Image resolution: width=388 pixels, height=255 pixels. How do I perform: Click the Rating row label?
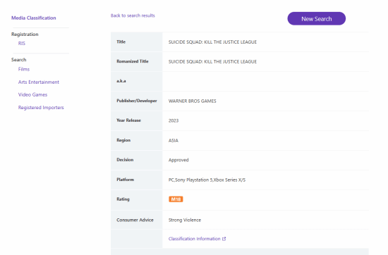tap(123, 199)
